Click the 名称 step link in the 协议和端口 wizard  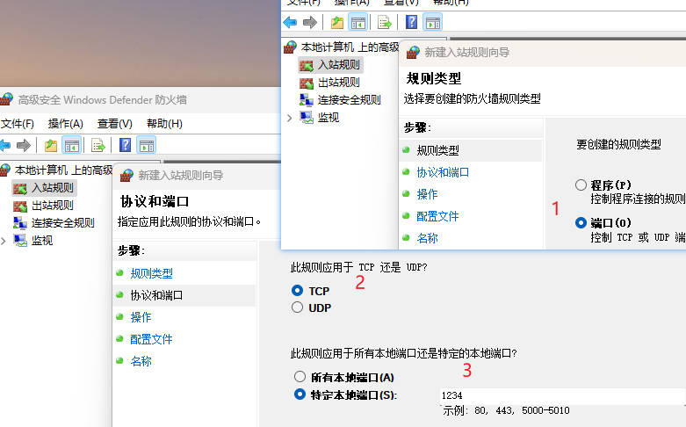[141, 361]
